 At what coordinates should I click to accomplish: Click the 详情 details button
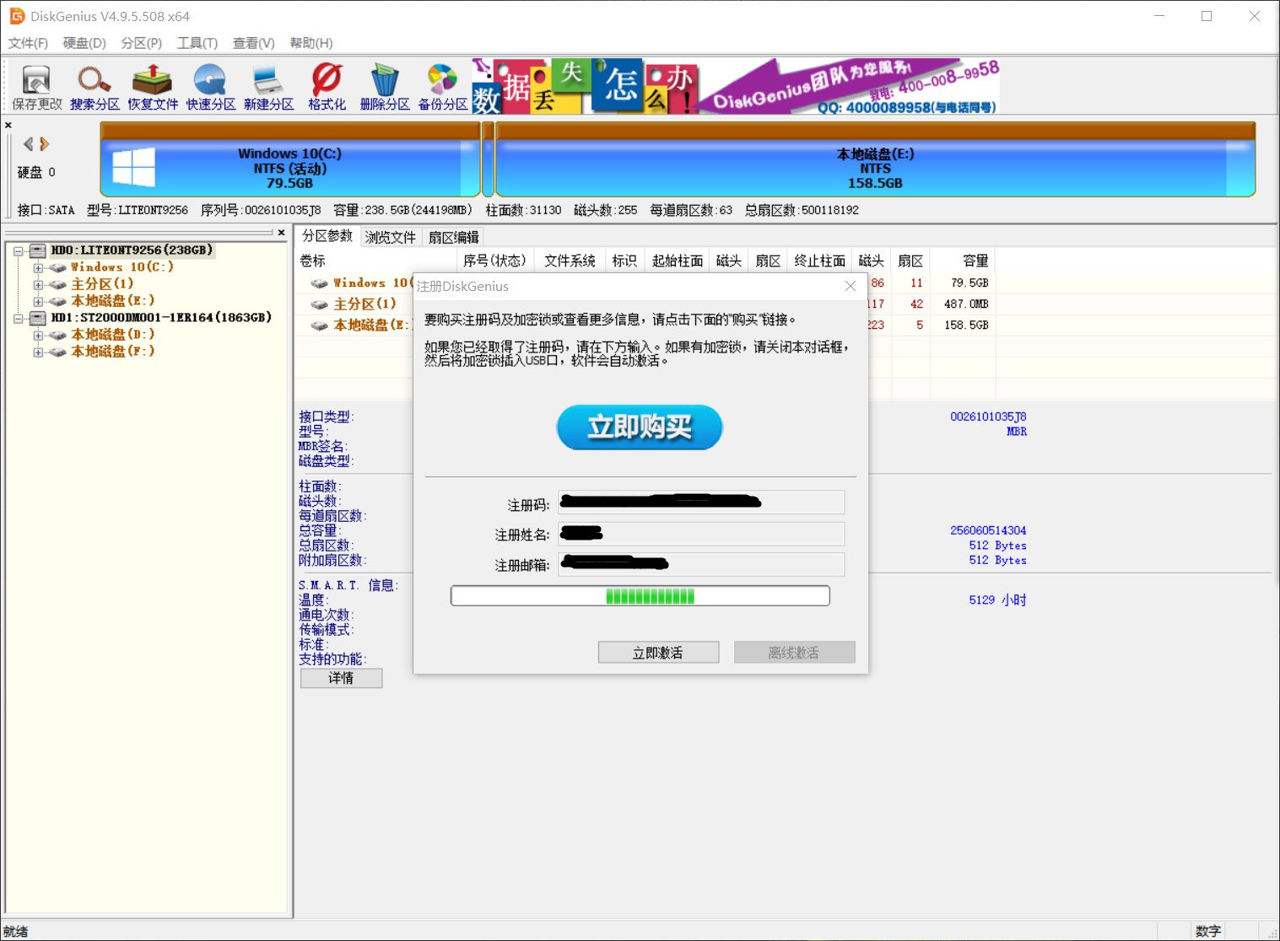click(x=341, y=678)
